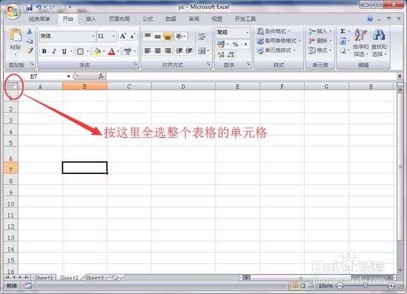The image size is (407, 294).
Task: Switch to 页面布局 ribbon tab
Action: click(119, 19)
